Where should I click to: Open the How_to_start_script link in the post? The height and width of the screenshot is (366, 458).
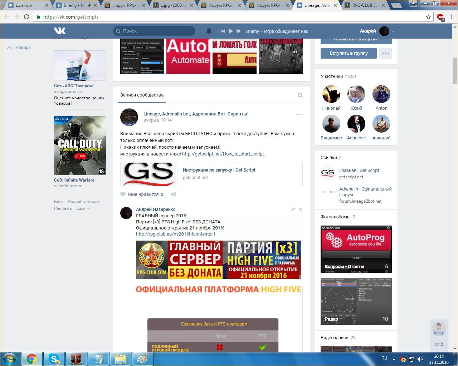point(223,154)
